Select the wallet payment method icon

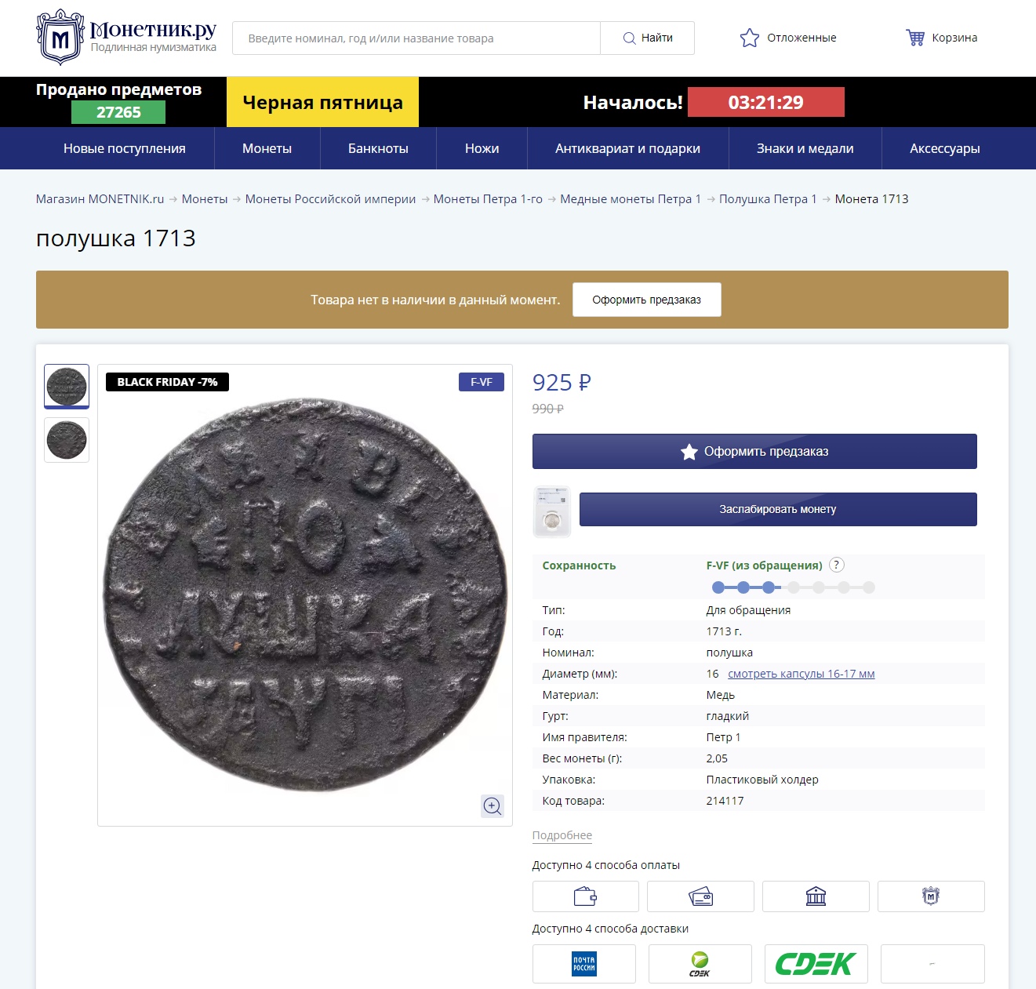coord(585,896)
